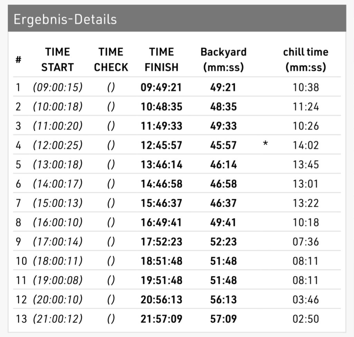Image resolution: width=354 pixels, height=337 pixels.
Task: Click finish time 09:49:21
Action: pyautogui.click(x=161, y=87)
